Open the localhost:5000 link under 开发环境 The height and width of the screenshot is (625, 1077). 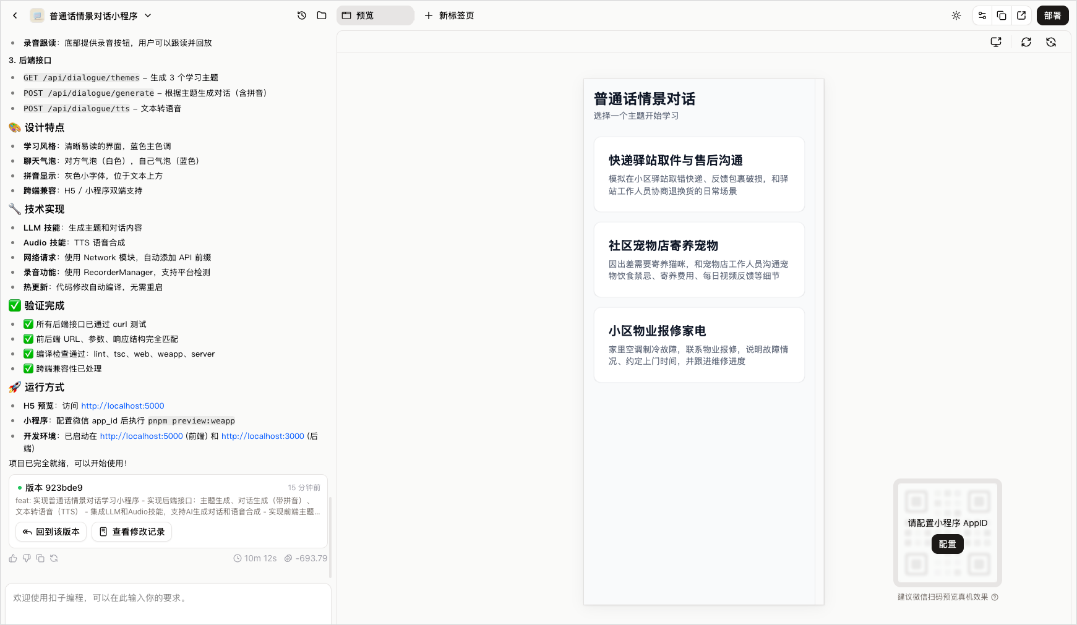pos(142,436)
